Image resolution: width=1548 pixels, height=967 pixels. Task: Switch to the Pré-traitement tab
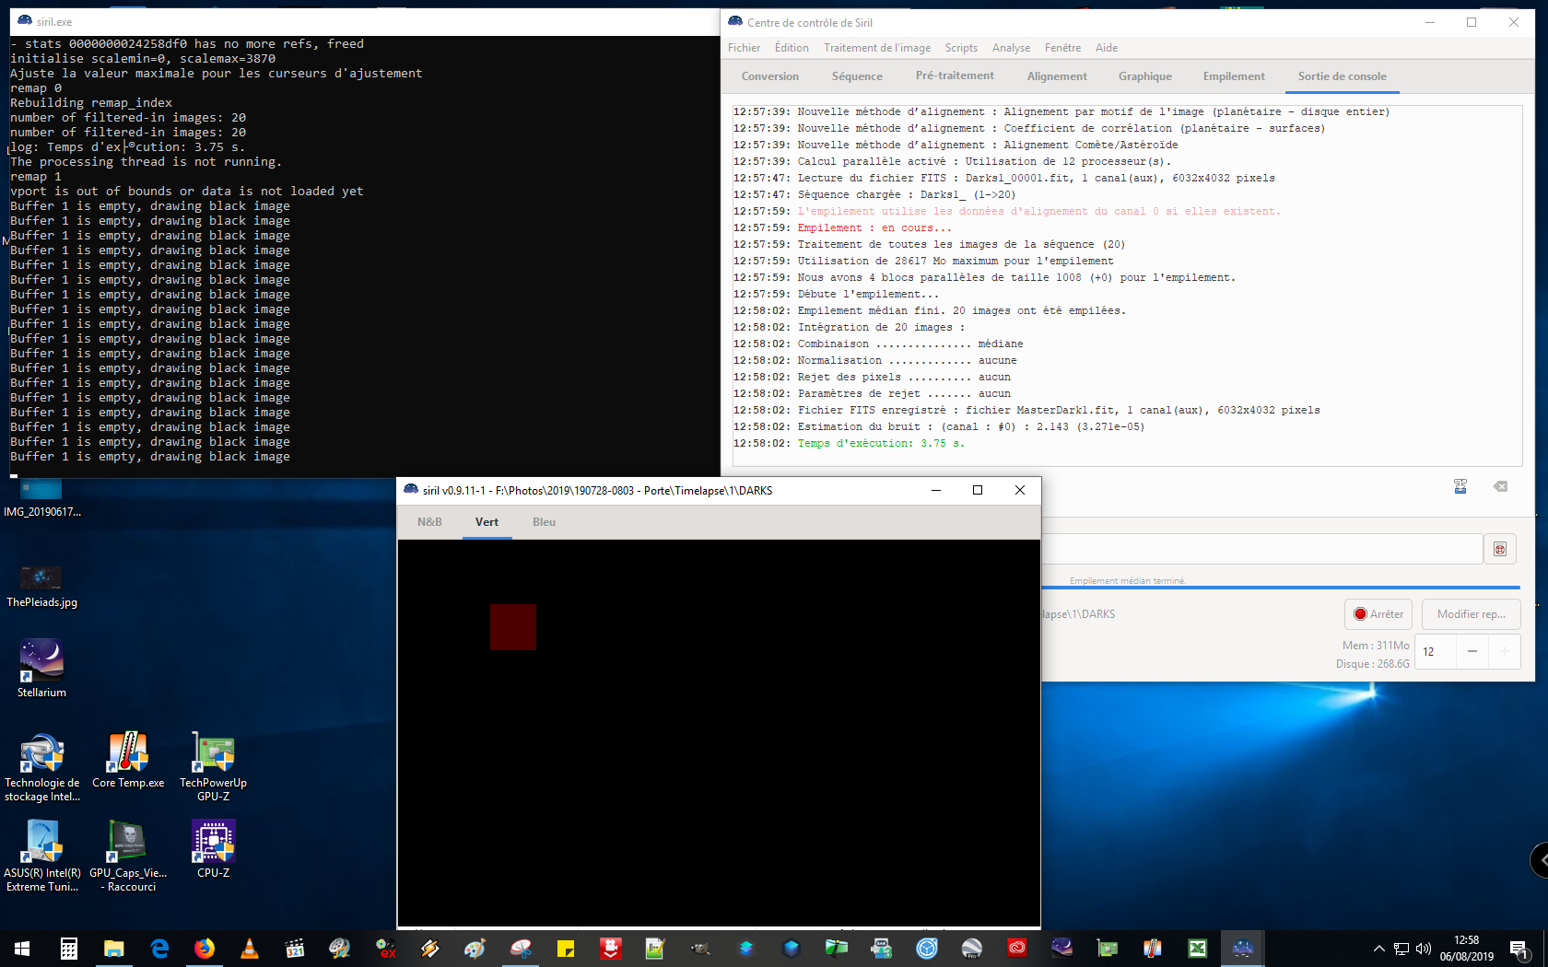coord(955,76)
